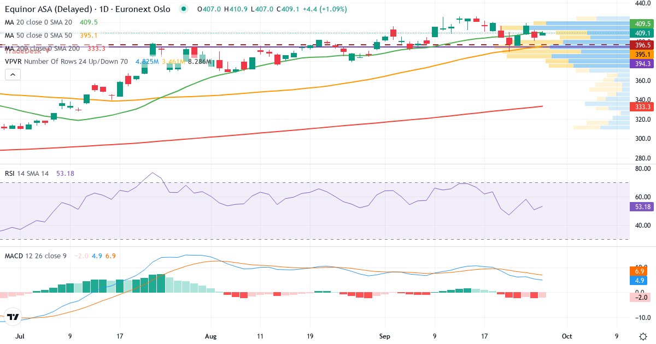Viewport: 656px width, 344px height.
Task: Click the 409.5 value in MA 20 legend
Action: tap(89, 22)
